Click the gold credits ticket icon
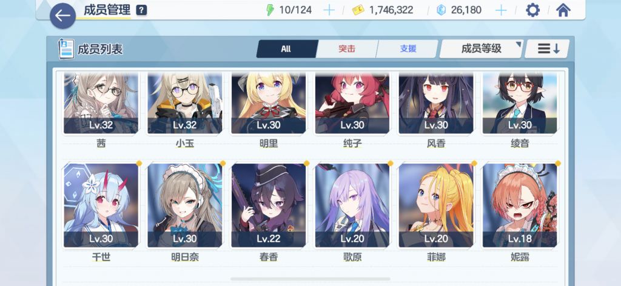This screenshot has height=286, width=621. pos(358,10)
